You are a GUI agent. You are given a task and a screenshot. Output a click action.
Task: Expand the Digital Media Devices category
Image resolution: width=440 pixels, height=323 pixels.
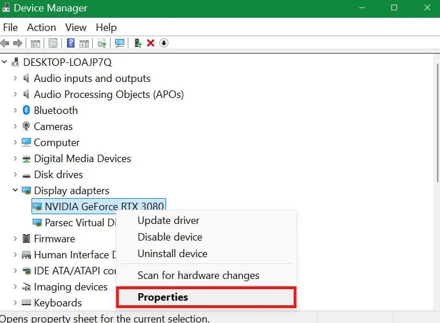(x=15, y=159)
